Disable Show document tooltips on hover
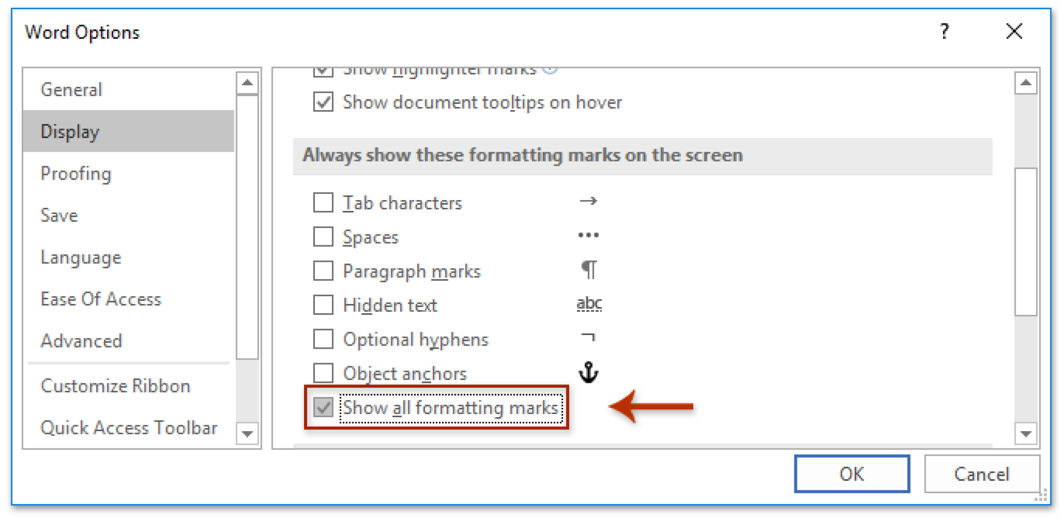This screenshot has height=518, width=1064. coord(323,102)
